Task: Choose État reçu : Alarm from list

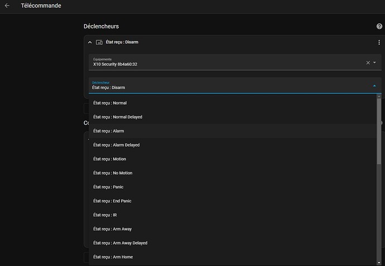Action: [109, 131]
